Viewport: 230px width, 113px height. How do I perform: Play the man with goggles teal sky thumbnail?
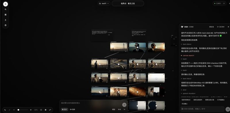(x=137, y=47)
